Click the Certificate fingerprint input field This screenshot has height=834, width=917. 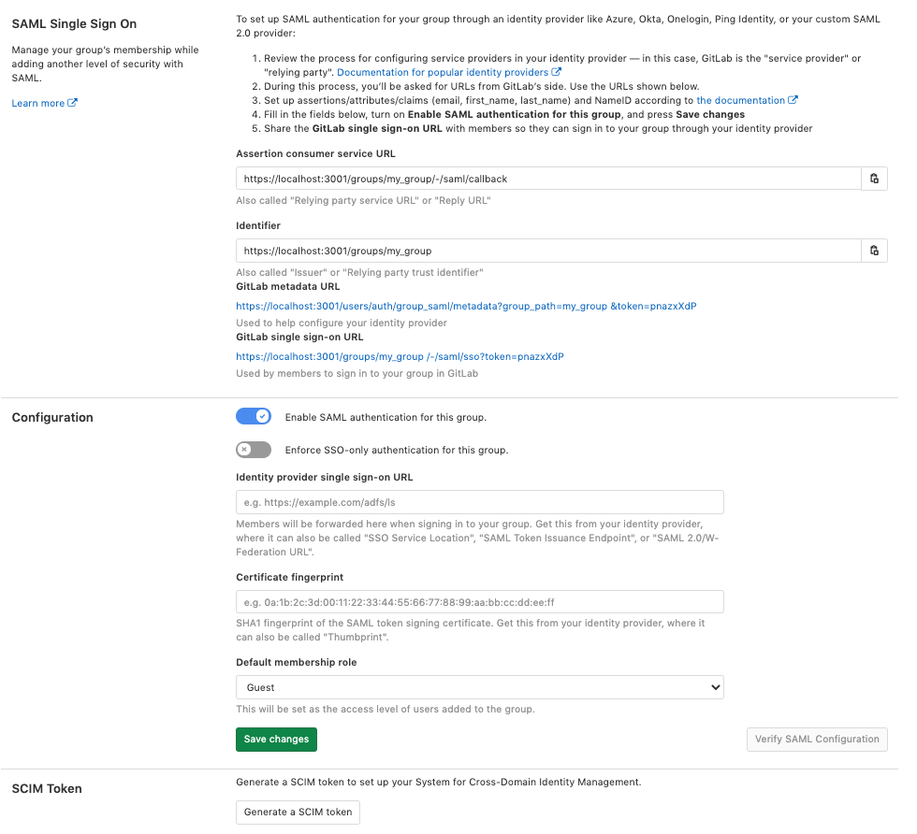(479, 601)
